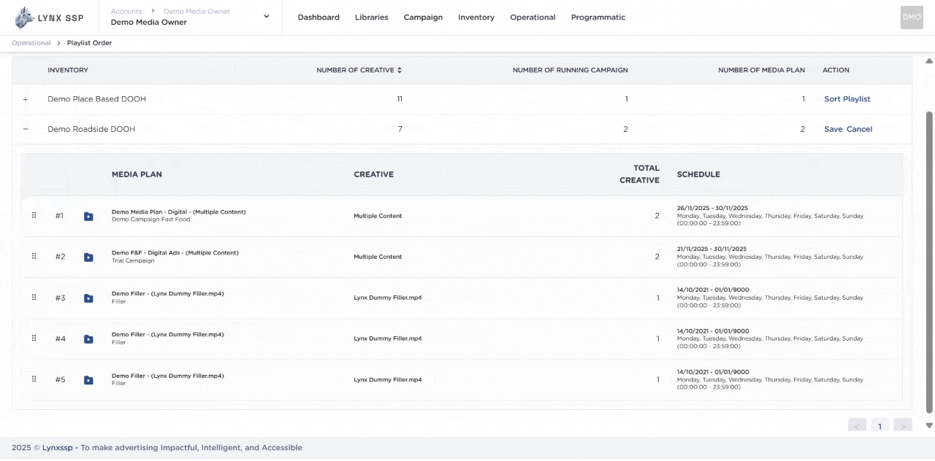The image size is (935, 461).
Task: Open the blue media folder icon in row #4
Action: pos(88,338)
